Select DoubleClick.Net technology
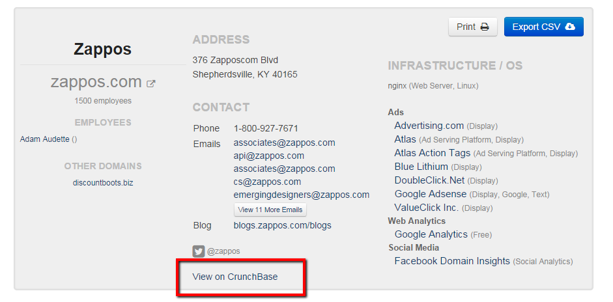Image resolution: width=613 pixels, height=302 pixels. [x=429, y=180]
